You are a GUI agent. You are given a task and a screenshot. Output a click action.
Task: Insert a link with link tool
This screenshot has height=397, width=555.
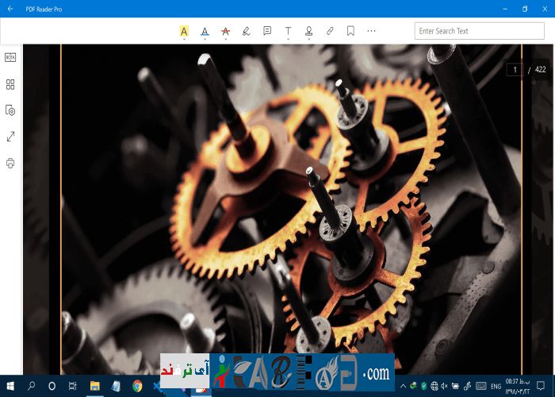click(330, 31)
